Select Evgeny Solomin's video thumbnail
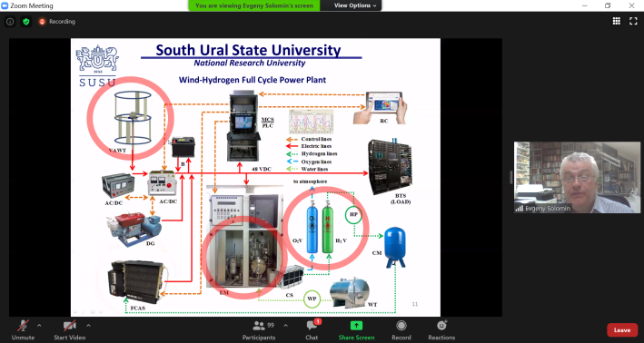Screen dimensions: 644x343 [x=577, y=177]
